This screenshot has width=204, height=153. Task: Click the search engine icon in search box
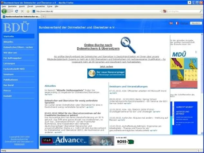click(165, 11)
